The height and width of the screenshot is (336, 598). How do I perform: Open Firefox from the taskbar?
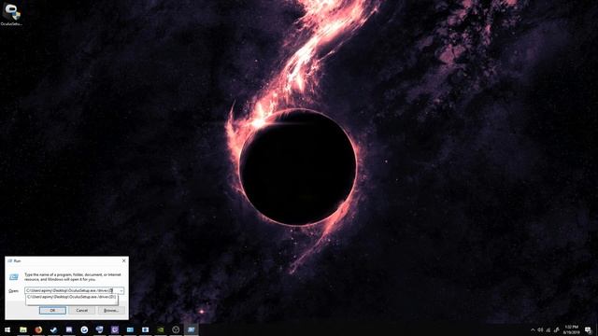coord(38,329)
